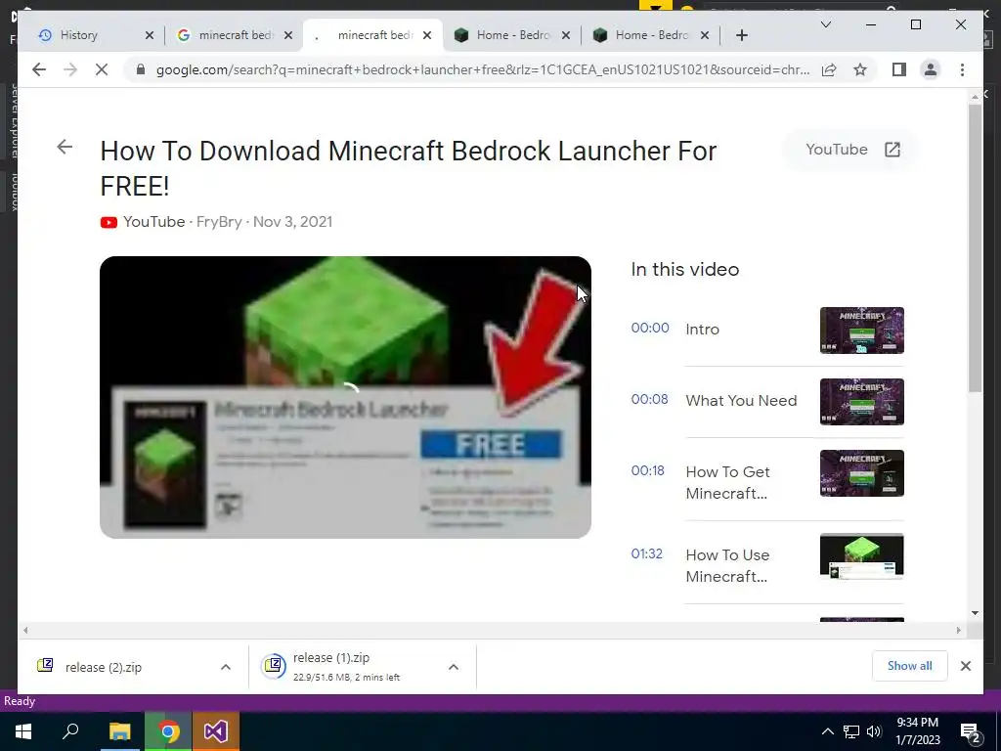This screenshot has height=751, width=1001.
Task: Play the Minecraft Bedrock Launcher video thumbnail
Action: [345, 397]
